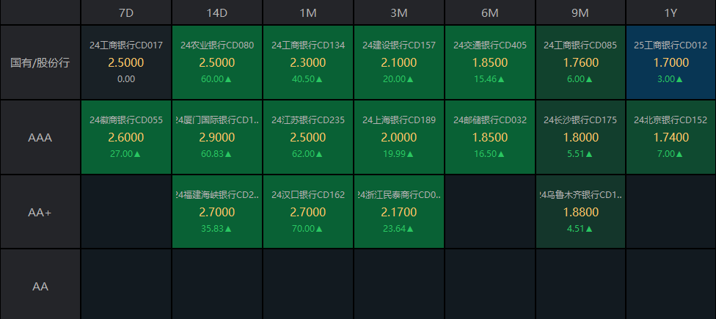Viewport: 716px width, 319px height.
Task: Open the 24福建海峡银行CD2.. name label
Action: pyautogui.click(x=217, y=195)
